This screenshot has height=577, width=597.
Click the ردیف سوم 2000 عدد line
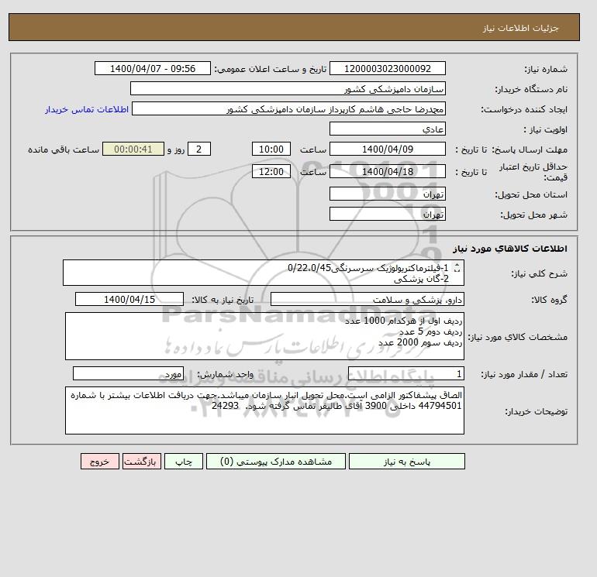click(x=420, y=342)
